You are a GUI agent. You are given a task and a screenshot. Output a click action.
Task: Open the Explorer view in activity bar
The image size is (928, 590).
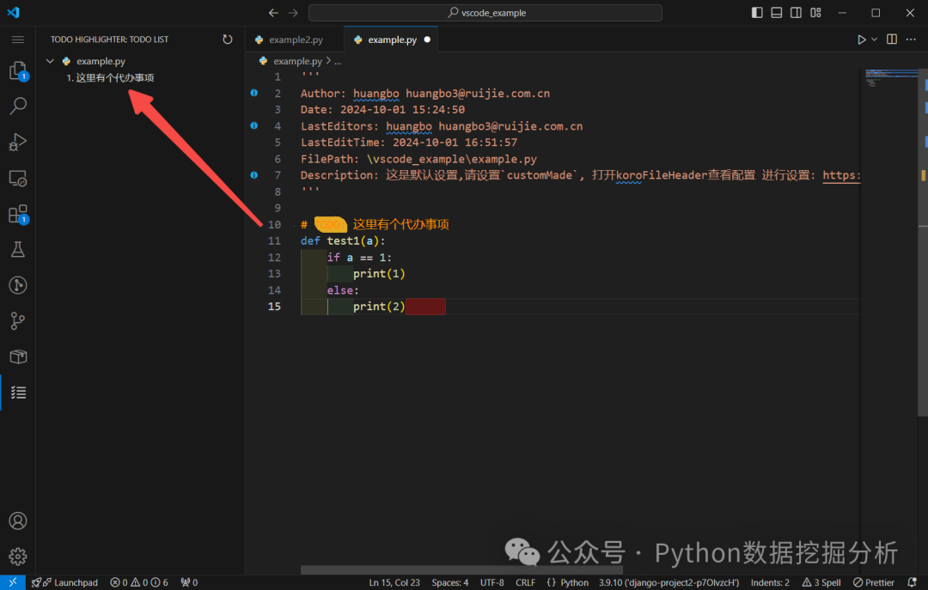point(18,71)
